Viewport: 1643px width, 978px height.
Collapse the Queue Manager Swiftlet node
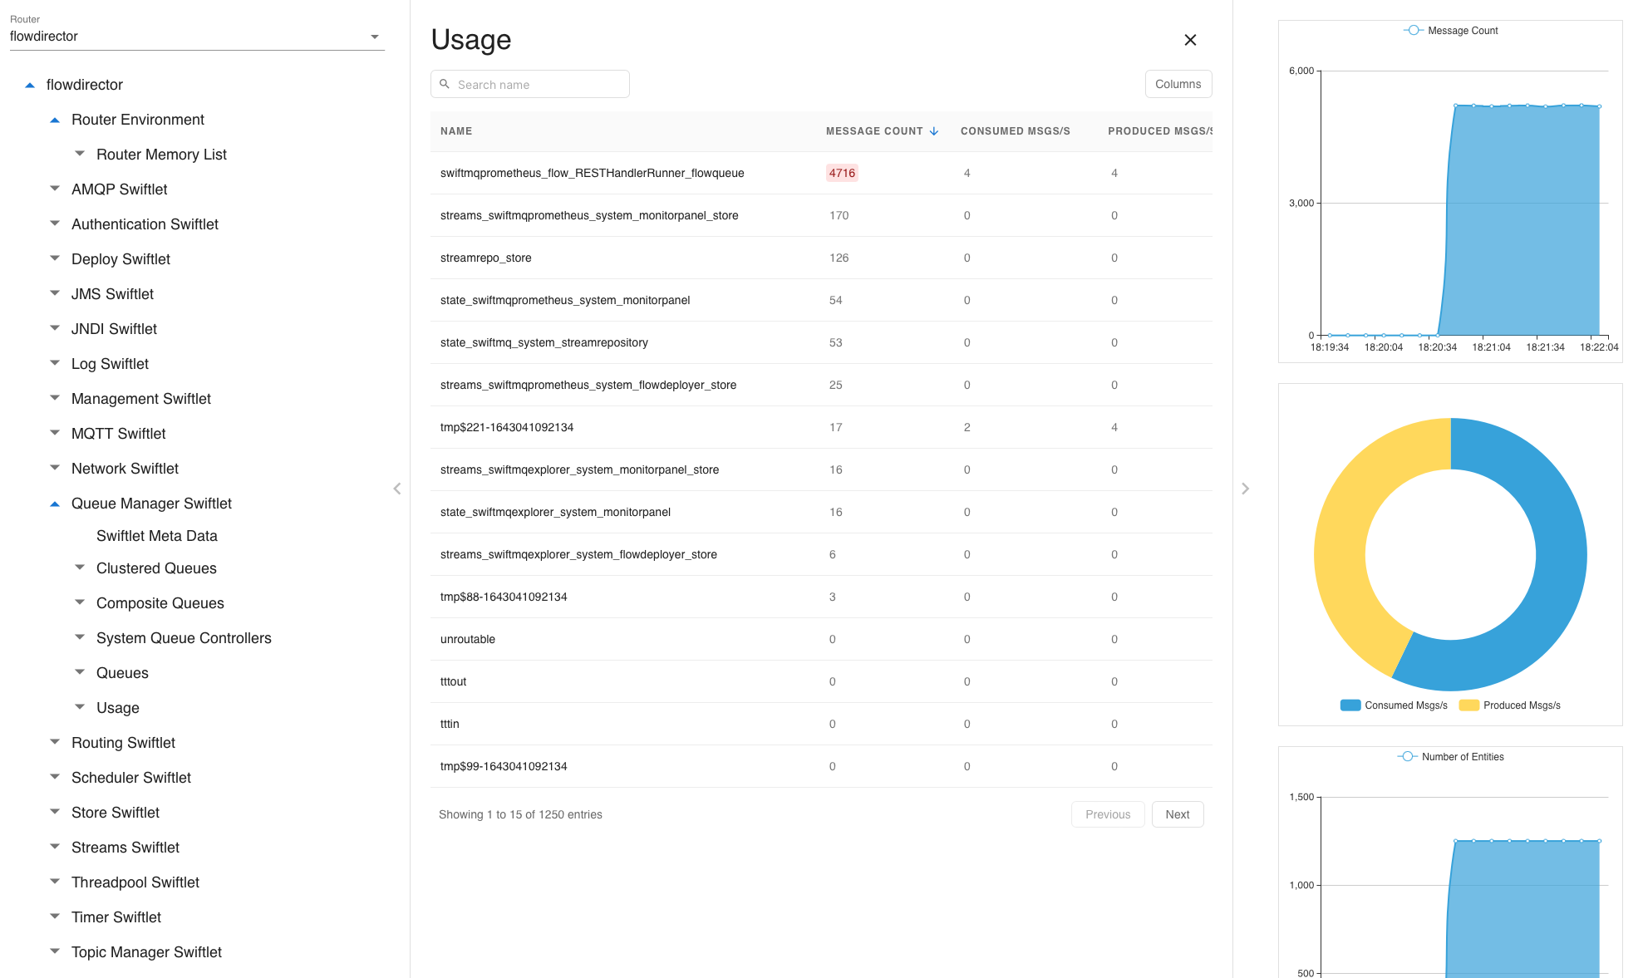point(55,504)
